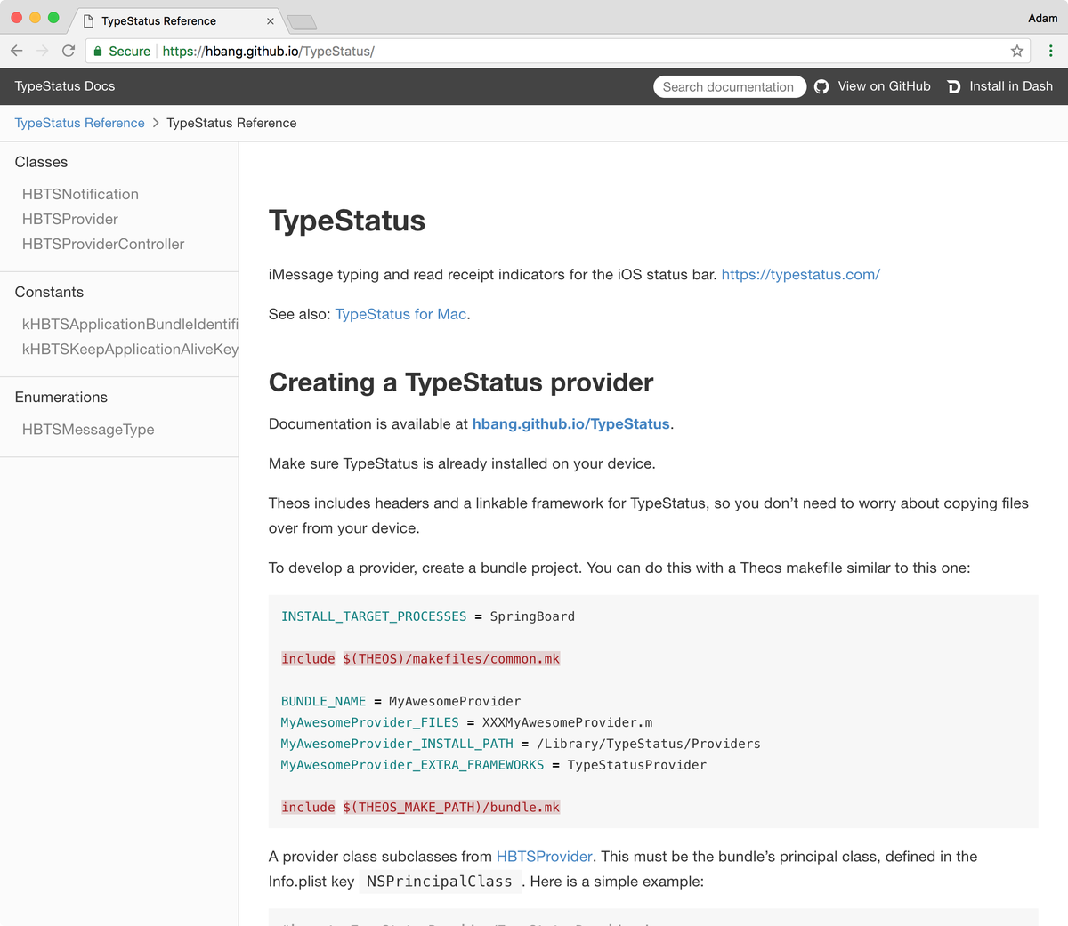Close the TypeStatus Reference tab
Screen dimensions: 1068x926
271,20
